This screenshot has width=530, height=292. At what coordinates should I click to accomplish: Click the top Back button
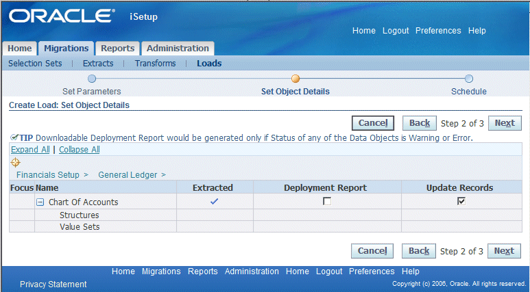(x=420, y=123)
